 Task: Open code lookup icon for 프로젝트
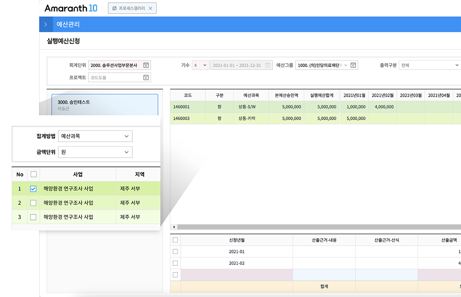tap(146, 78)
